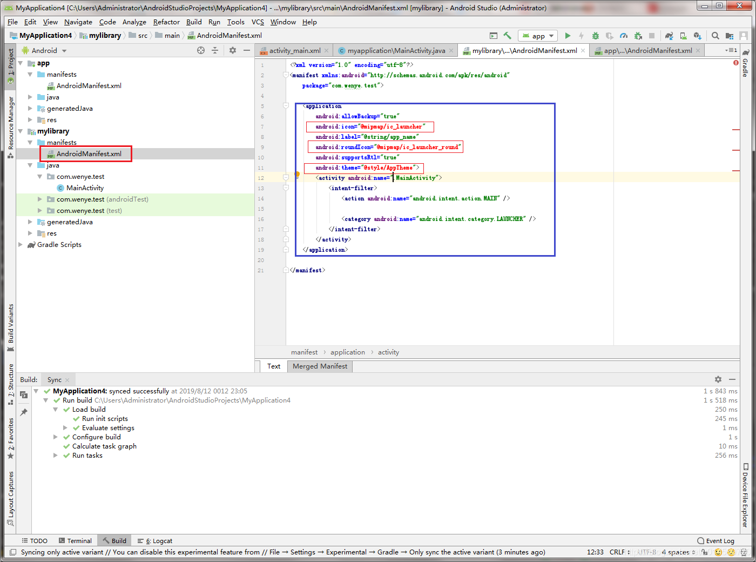Expand com.wenye.test (androidTest) package
The height and width of the screenshot is (562, 756).
[x=40, y=199]
